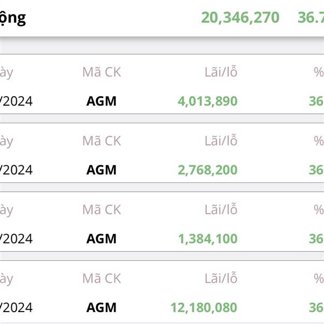Image resolution: width=324 pixels, height=324 pixels.
Task: Open AGM ticker in the 12,180,080 row
Action: click(x=102, y=308)
